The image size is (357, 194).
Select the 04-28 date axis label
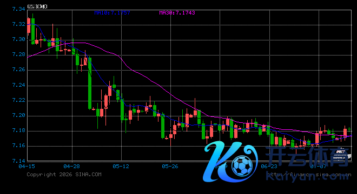coord(72,167)
